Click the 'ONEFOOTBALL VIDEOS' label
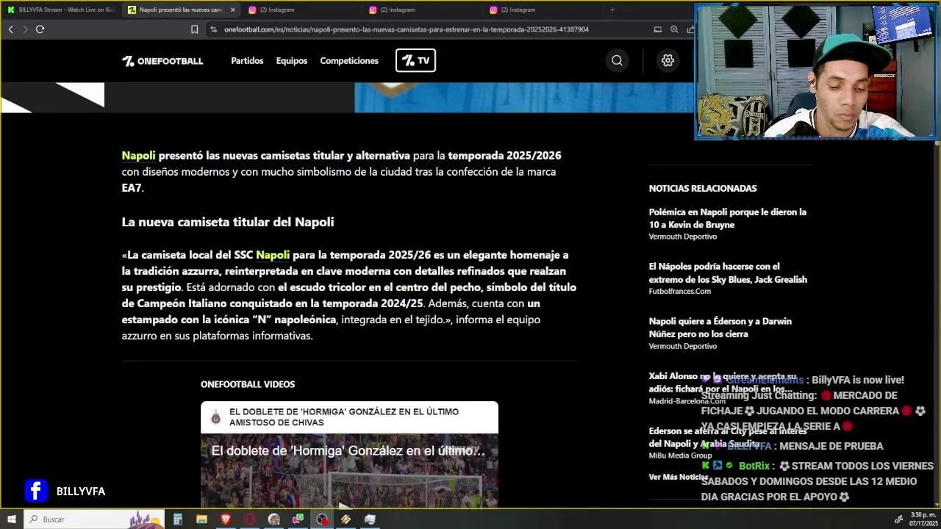The height and width of the screenshot is (529, 941). coord(248,384)
